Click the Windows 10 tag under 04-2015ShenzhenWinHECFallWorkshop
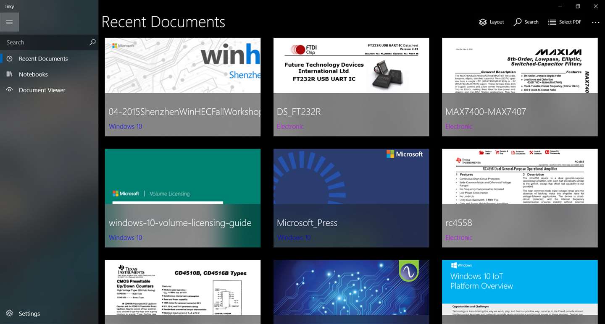 (126, 126)
